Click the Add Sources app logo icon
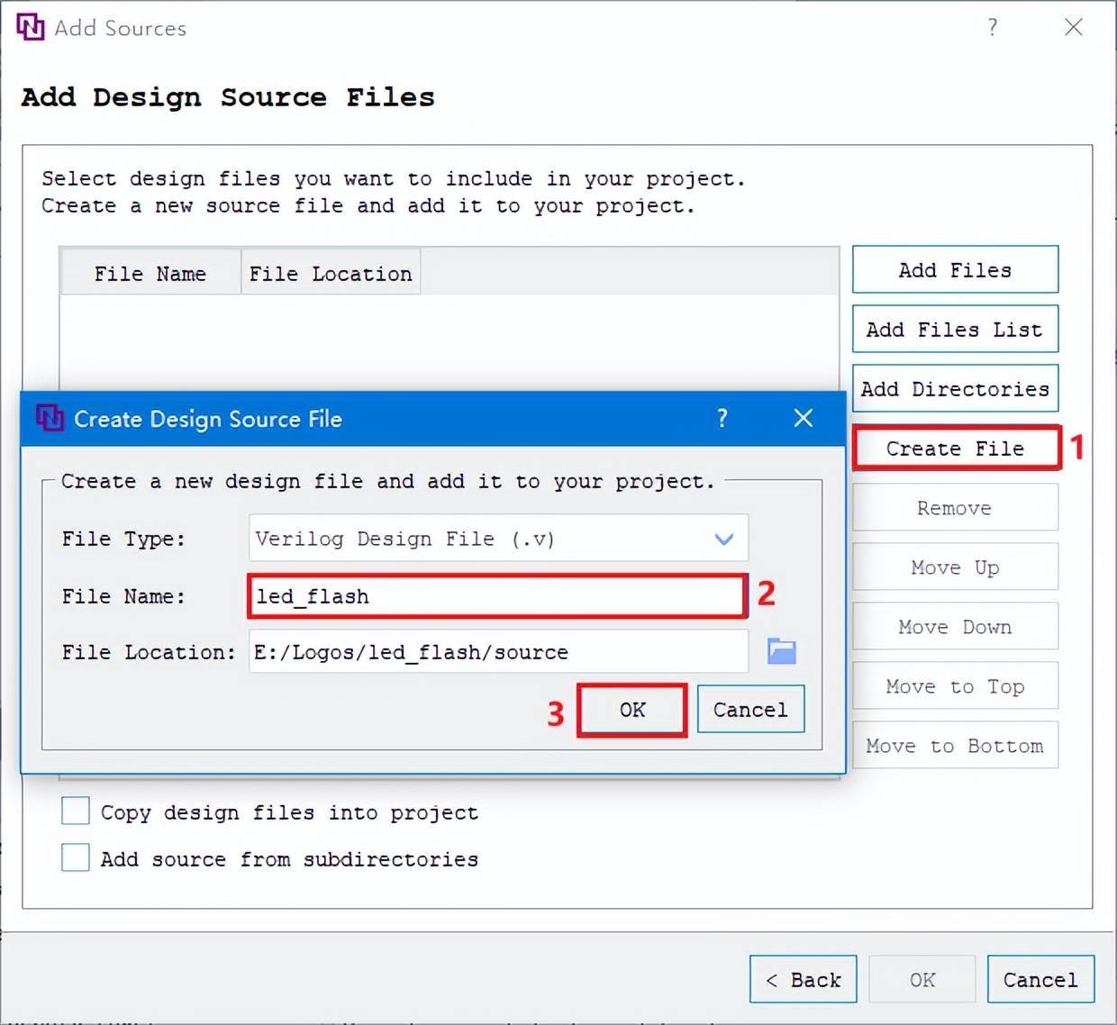1117x1025 pixels. [30, 27]
